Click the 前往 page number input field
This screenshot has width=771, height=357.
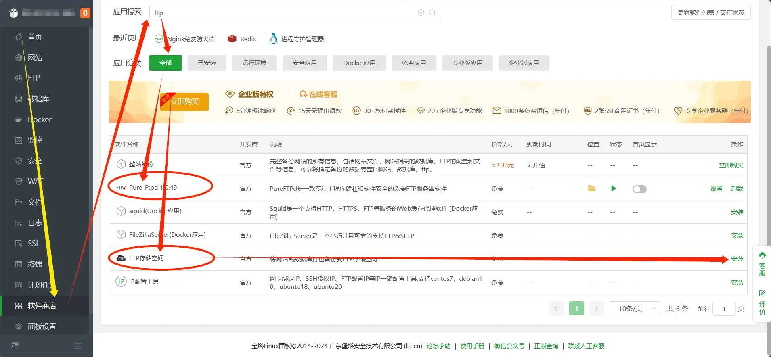coord(724,309)
